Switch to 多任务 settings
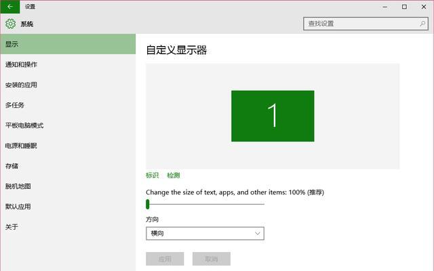434x271 pixels. click(68, 105)
